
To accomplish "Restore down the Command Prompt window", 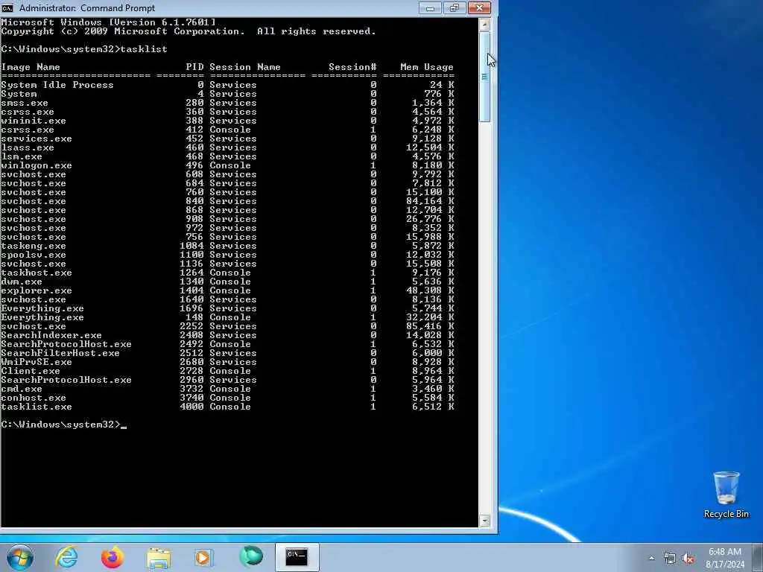I will pyautogui.click(x=455, y=7).
